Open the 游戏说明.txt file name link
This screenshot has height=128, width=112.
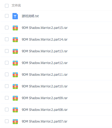click(x=30, y=16)
